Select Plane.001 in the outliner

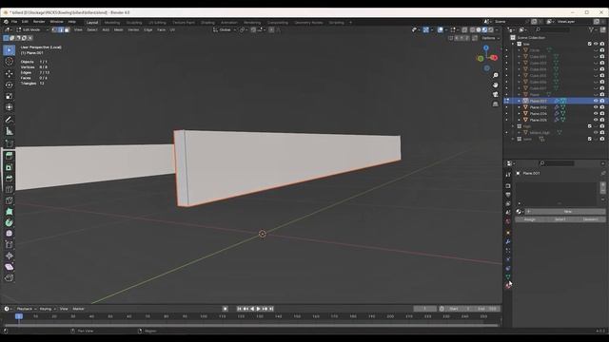[538, 101]
